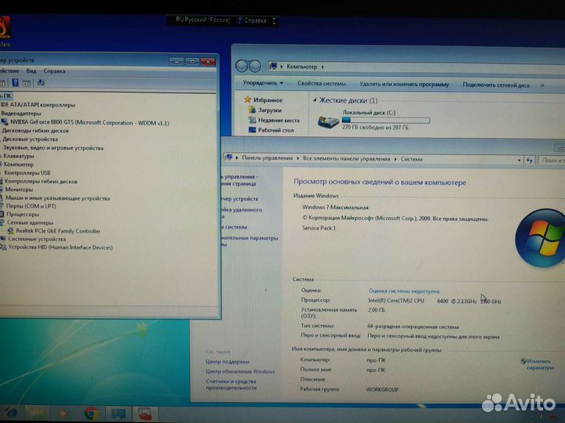Expand the toolbar overflow chevron
This screenshot has height=423, width=565.
point(541,84)
